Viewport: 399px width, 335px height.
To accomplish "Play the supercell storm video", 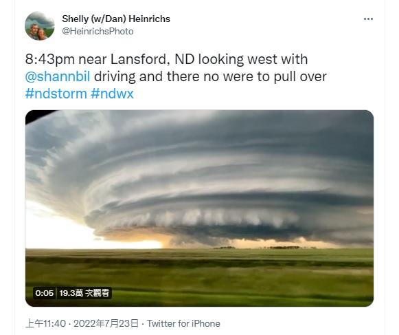I will pyautogui.click(x=199, y=208).
